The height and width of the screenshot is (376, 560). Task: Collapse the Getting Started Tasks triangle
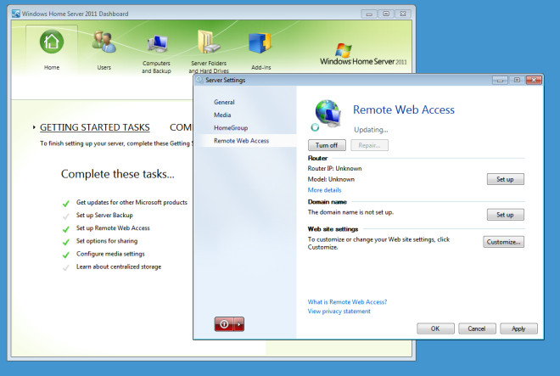point(34,127)
